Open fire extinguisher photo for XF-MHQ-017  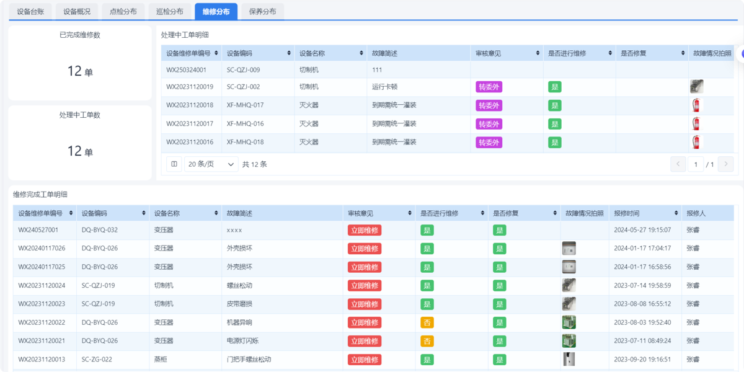click(696, 105)
